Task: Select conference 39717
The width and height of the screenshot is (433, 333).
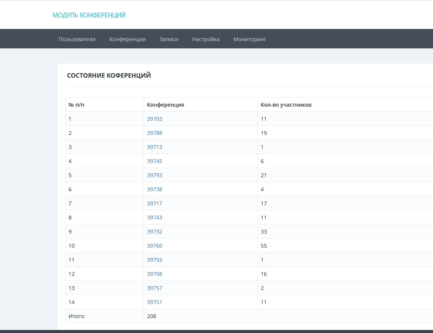Action: point(154,203)
